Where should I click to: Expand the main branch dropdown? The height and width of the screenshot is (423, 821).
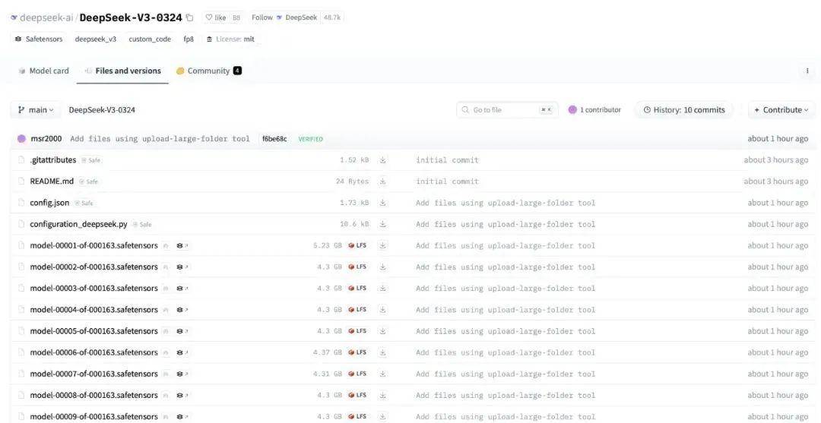point(36,110)
